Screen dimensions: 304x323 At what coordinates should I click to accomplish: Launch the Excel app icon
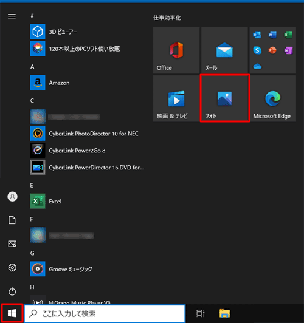(x=38, y=201)
